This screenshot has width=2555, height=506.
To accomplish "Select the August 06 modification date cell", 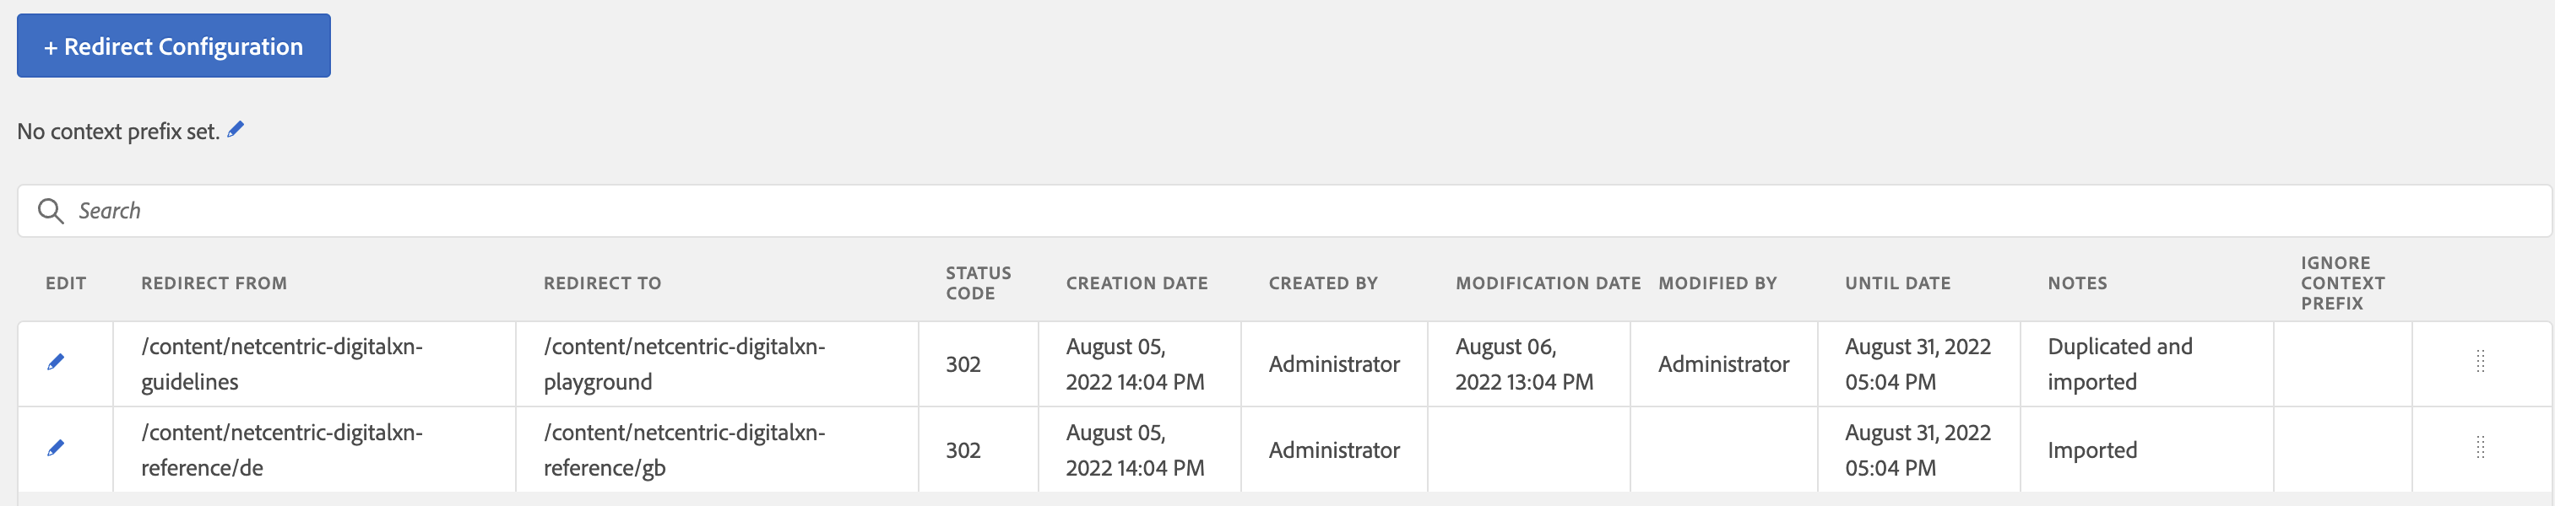I will point(1526,363).
